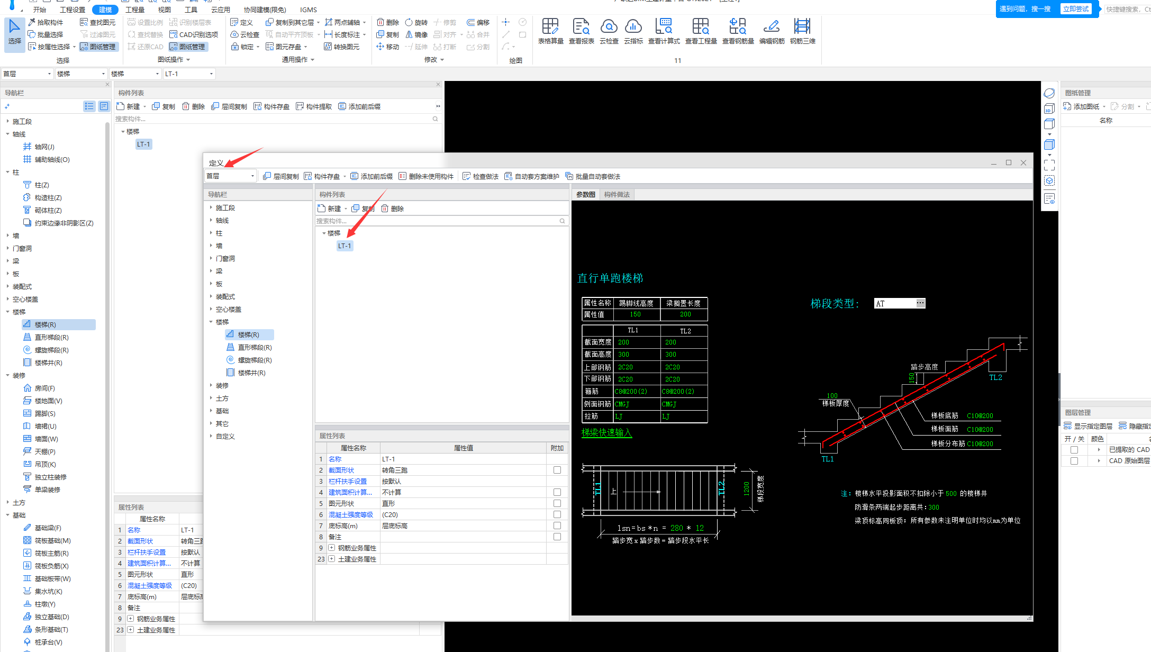Click 查看钢筋量 icon
This screenshot has width=1151, height=652.
(738, 31)
